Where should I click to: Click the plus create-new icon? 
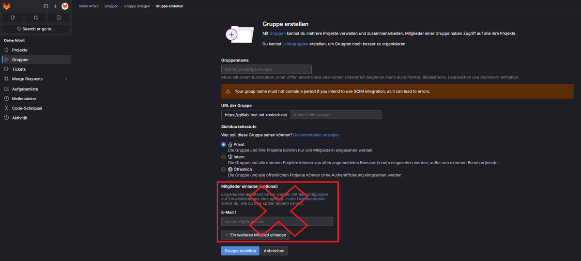55,6
